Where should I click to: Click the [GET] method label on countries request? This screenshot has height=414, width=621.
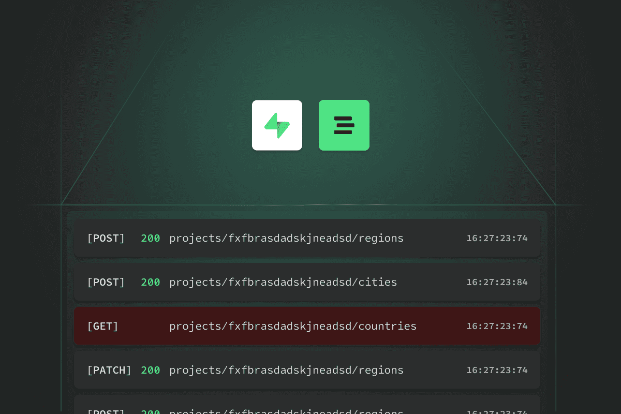click(102, 326)
